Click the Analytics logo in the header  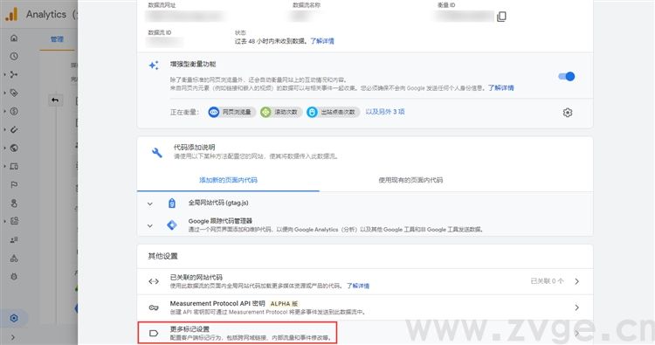(x=11, y=14)
